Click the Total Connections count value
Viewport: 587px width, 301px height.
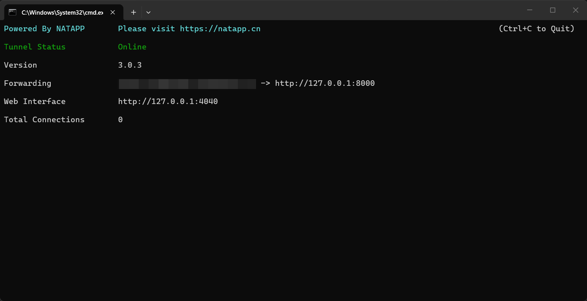pos(120,120)
